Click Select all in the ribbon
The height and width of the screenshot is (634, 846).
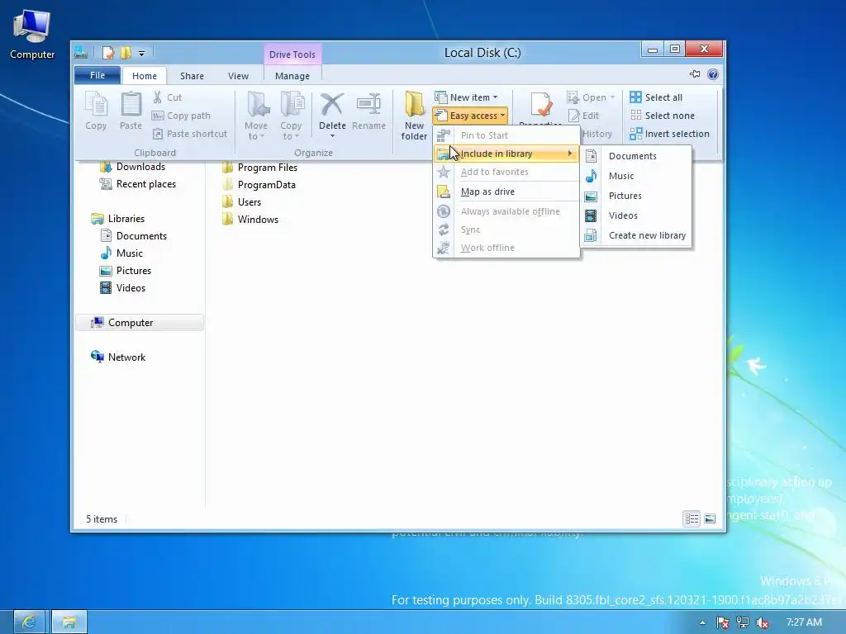(656, 97)
